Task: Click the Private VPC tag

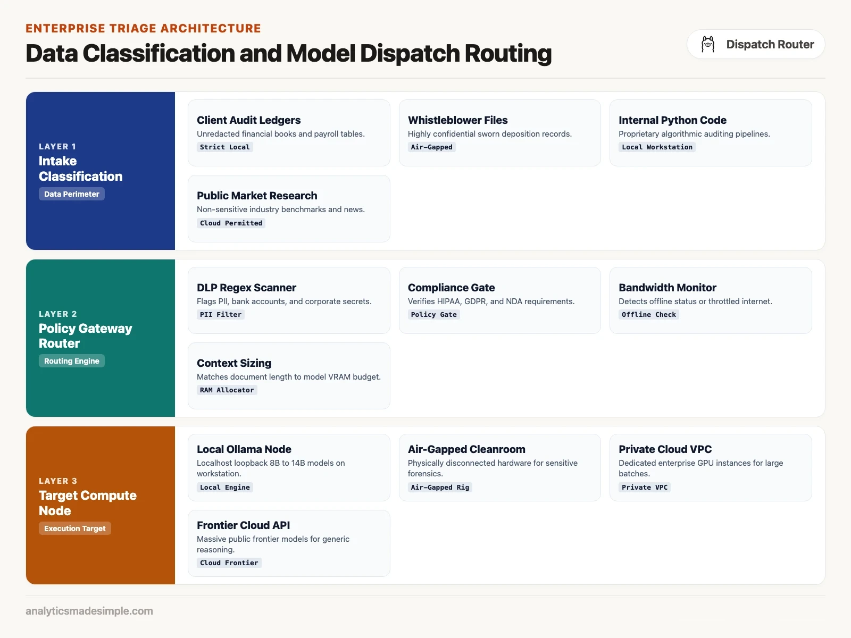Action: pos(644,488)
